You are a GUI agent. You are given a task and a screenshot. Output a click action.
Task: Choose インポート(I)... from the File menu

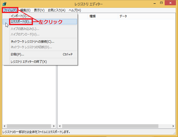tap(40, 16)
